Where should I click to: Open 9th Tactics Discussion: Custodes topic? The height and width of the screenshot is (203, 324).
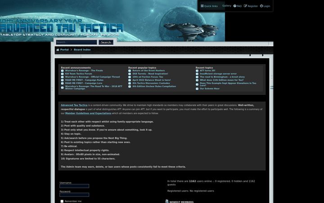(x=151, y=83)
